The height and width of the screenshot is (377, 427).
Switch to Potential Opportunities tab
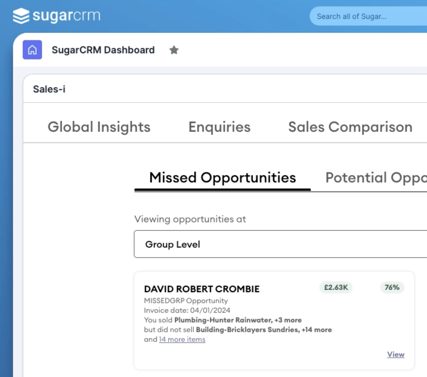[x=376, y=178]
